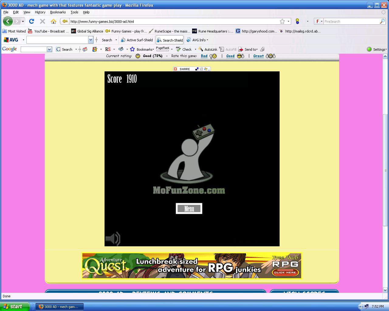389x311 pixels.
Task: Expand hidden system tray icons arrow
Action: pos(361,306)
